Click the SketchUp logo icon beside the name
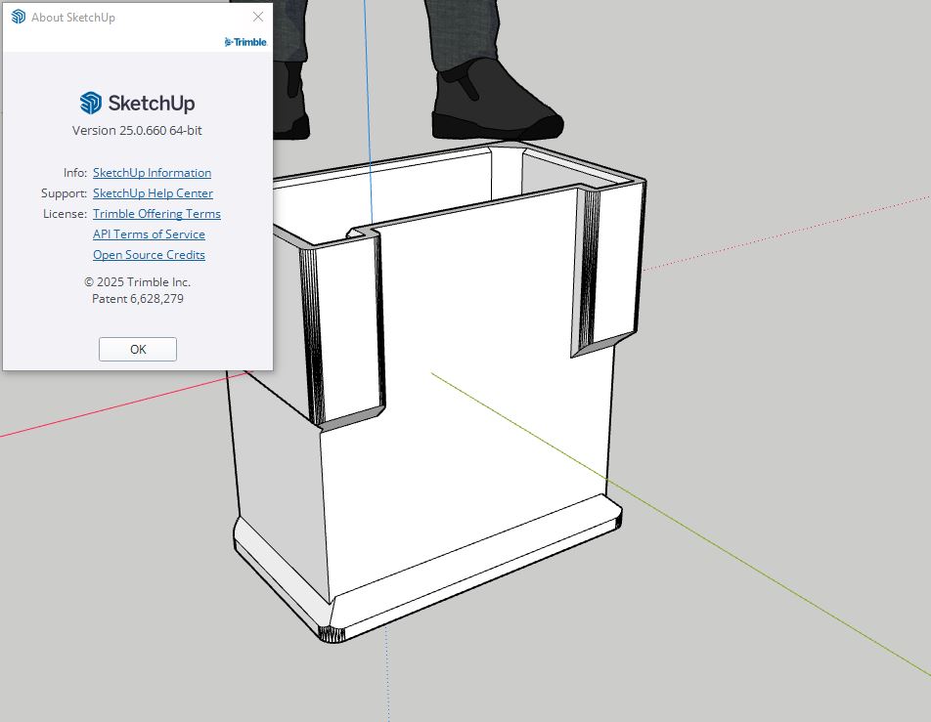The image size is (931, 722). [91, 103]
